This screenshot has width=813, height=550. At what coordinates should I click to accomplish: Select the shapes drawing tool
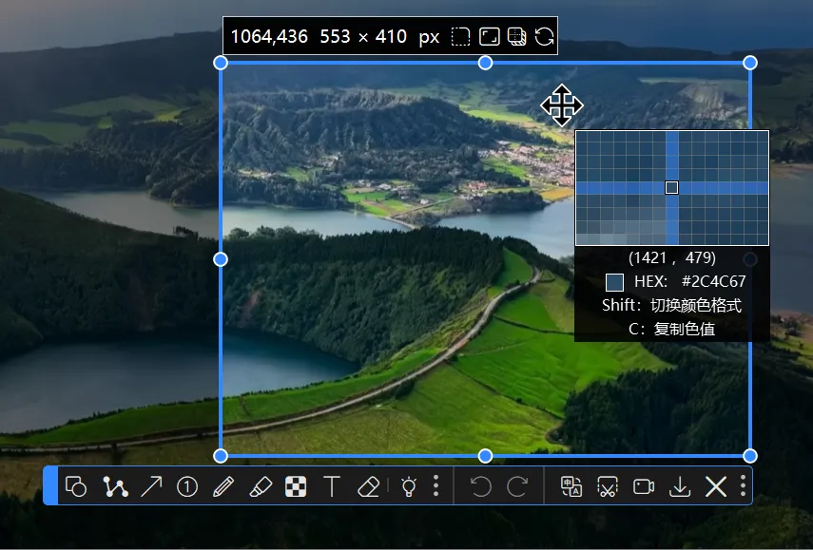tap(76, 486)
